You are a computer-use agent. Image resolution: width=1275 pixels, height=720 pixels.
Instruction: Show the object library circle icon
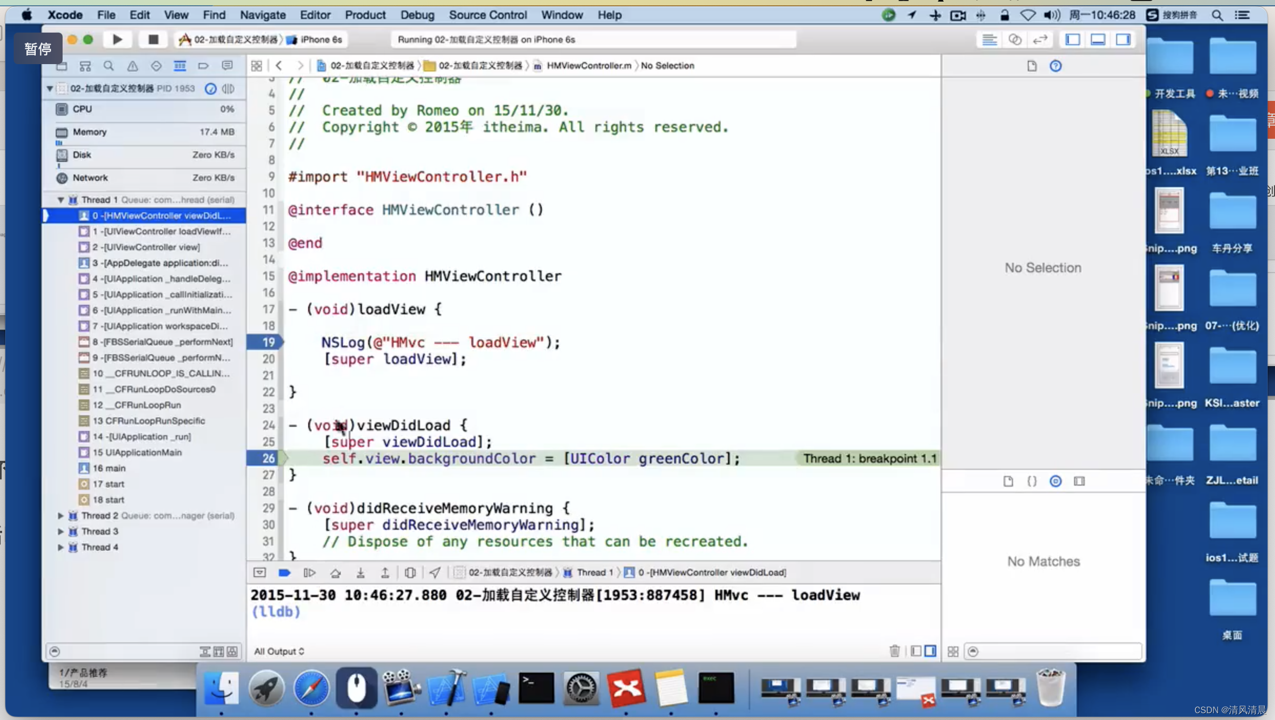pyautogui.click(x=1056, y=481)
